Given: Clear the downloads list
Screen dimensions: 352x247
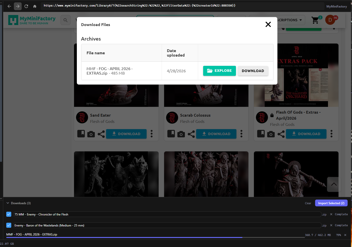Looking at the screenshot, I should click(x=308, y=203).
